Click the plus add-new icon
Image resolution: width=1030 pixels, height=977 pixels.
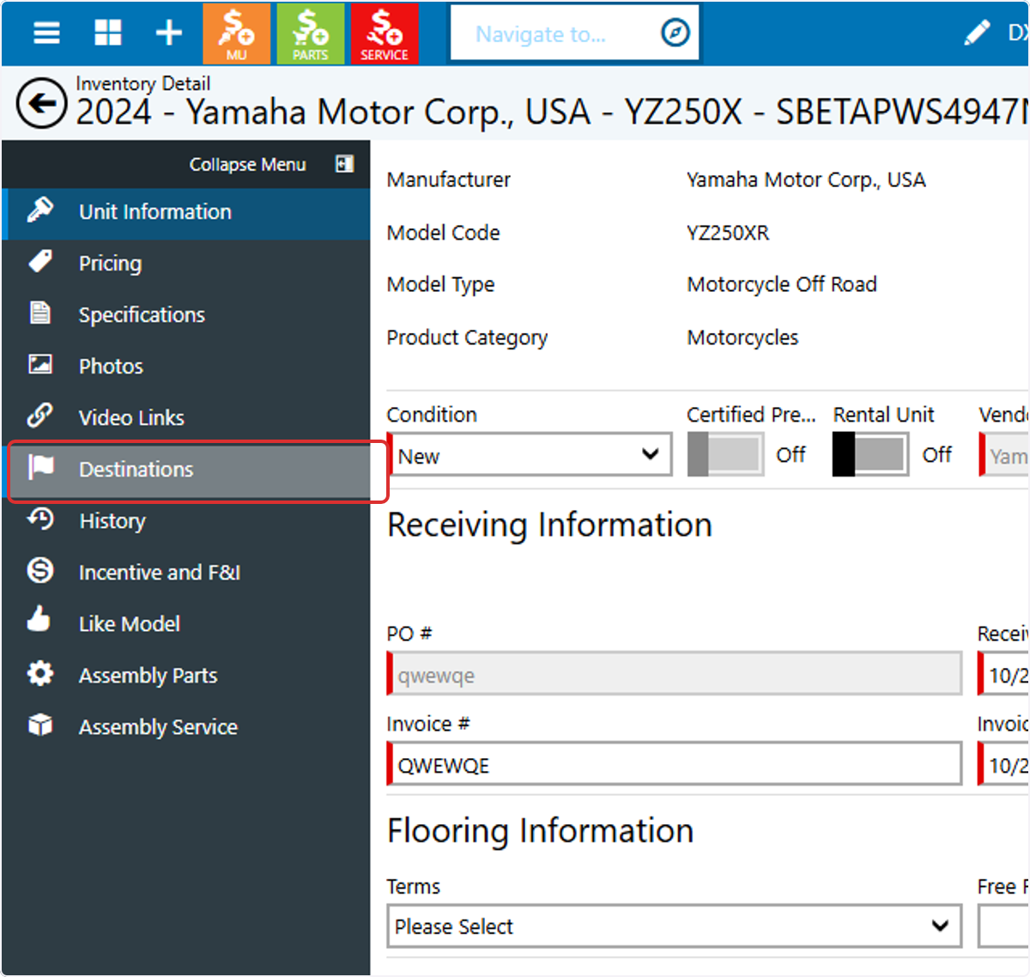(169, 33)
